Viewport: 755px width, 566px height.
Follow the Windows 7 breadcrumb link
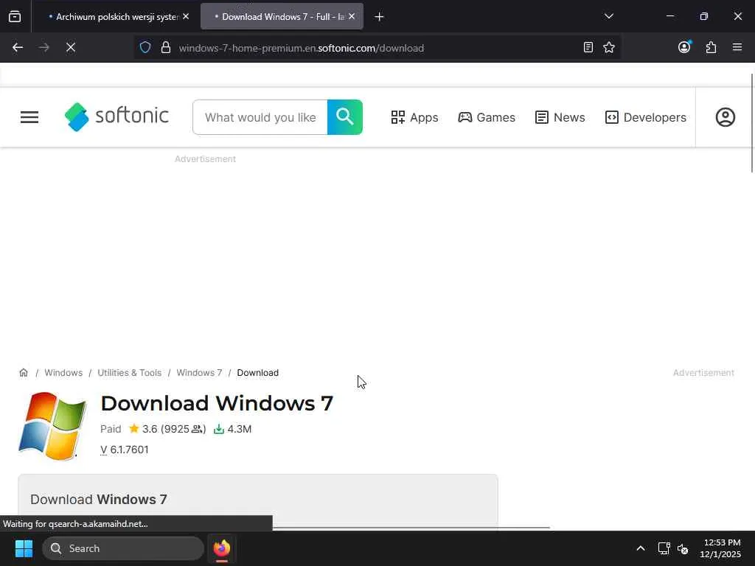199,372
